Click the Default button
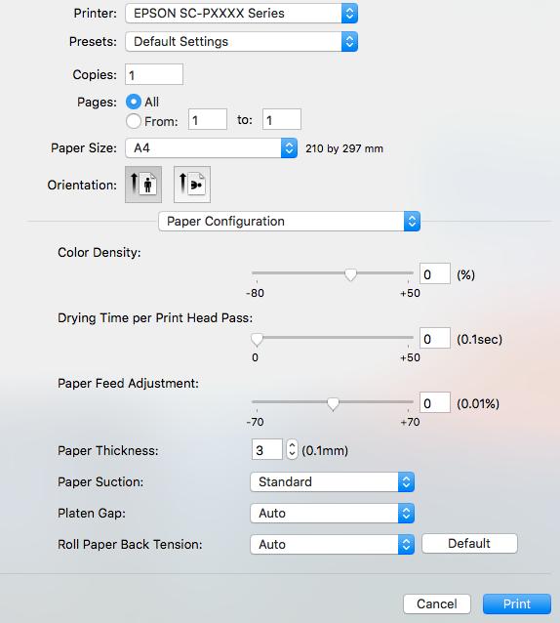This screenshot has width=560, height=623. pyautogui.click(x=469, y=543)
